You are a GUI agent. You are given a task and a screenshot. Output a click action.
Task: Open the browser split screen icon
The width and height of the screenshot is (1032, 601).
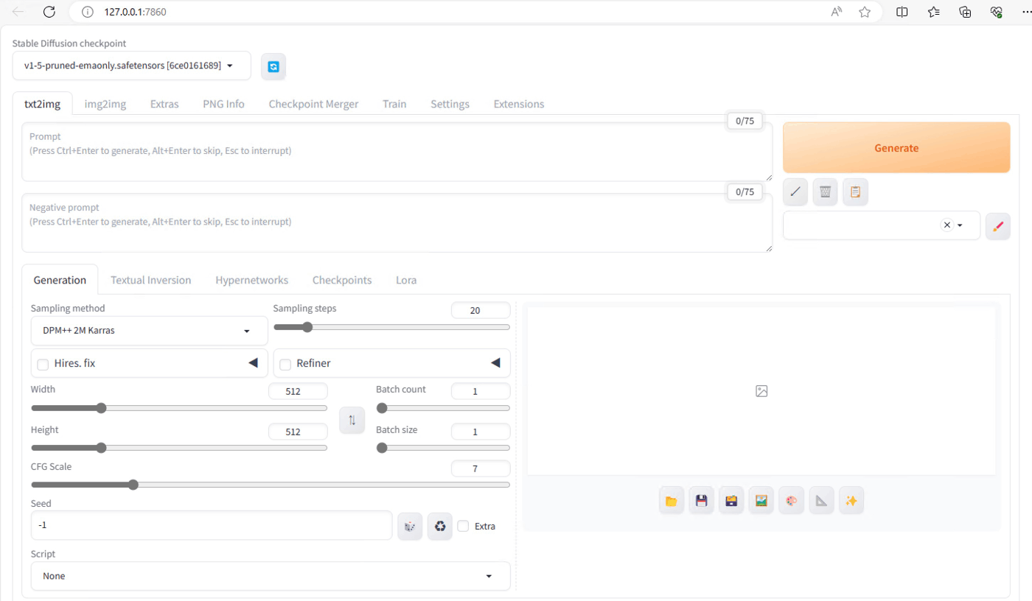pyautogui.click(x=902, y=12)
